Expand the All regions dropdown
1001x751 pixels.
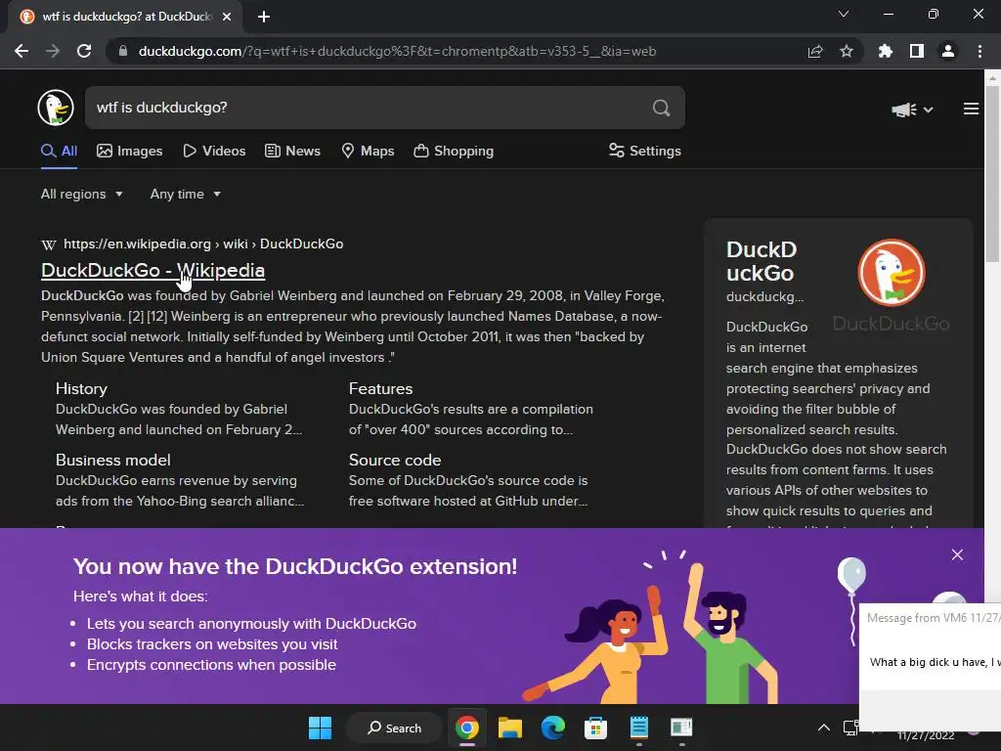coord(82,195)
